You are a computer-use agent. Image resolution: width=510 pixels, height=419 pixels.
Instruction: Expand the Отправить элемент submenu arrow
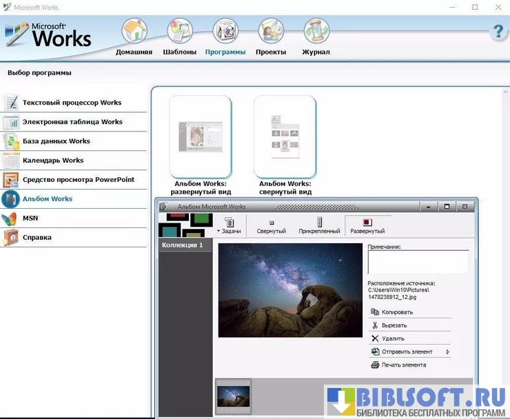click(x=448, y=351)
